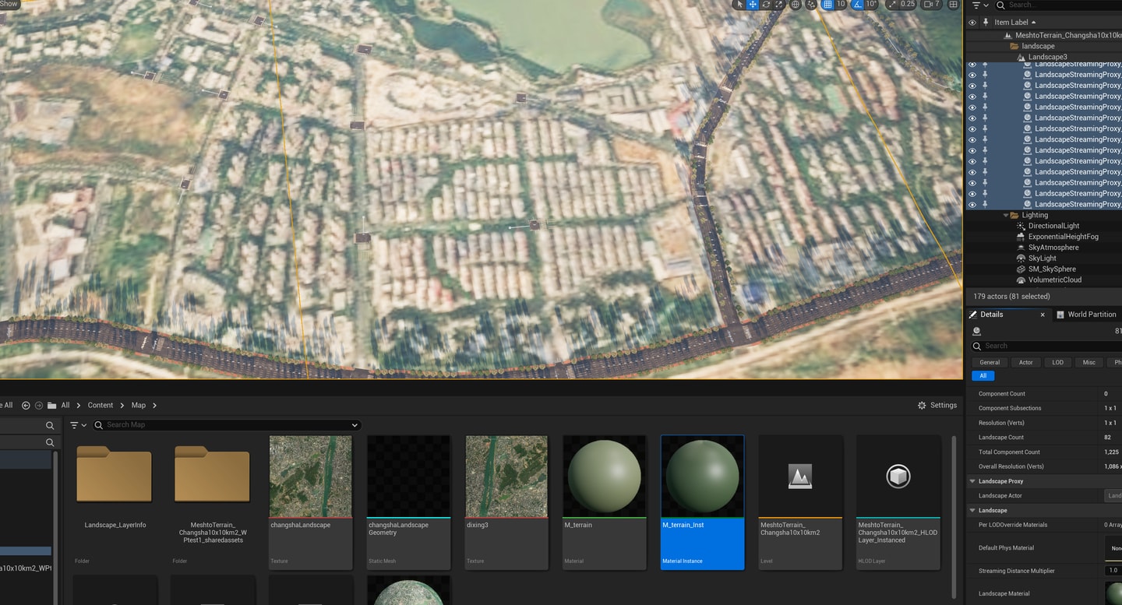
Task: Enable the LOD details filter
Action: (x=1057, y=362)
